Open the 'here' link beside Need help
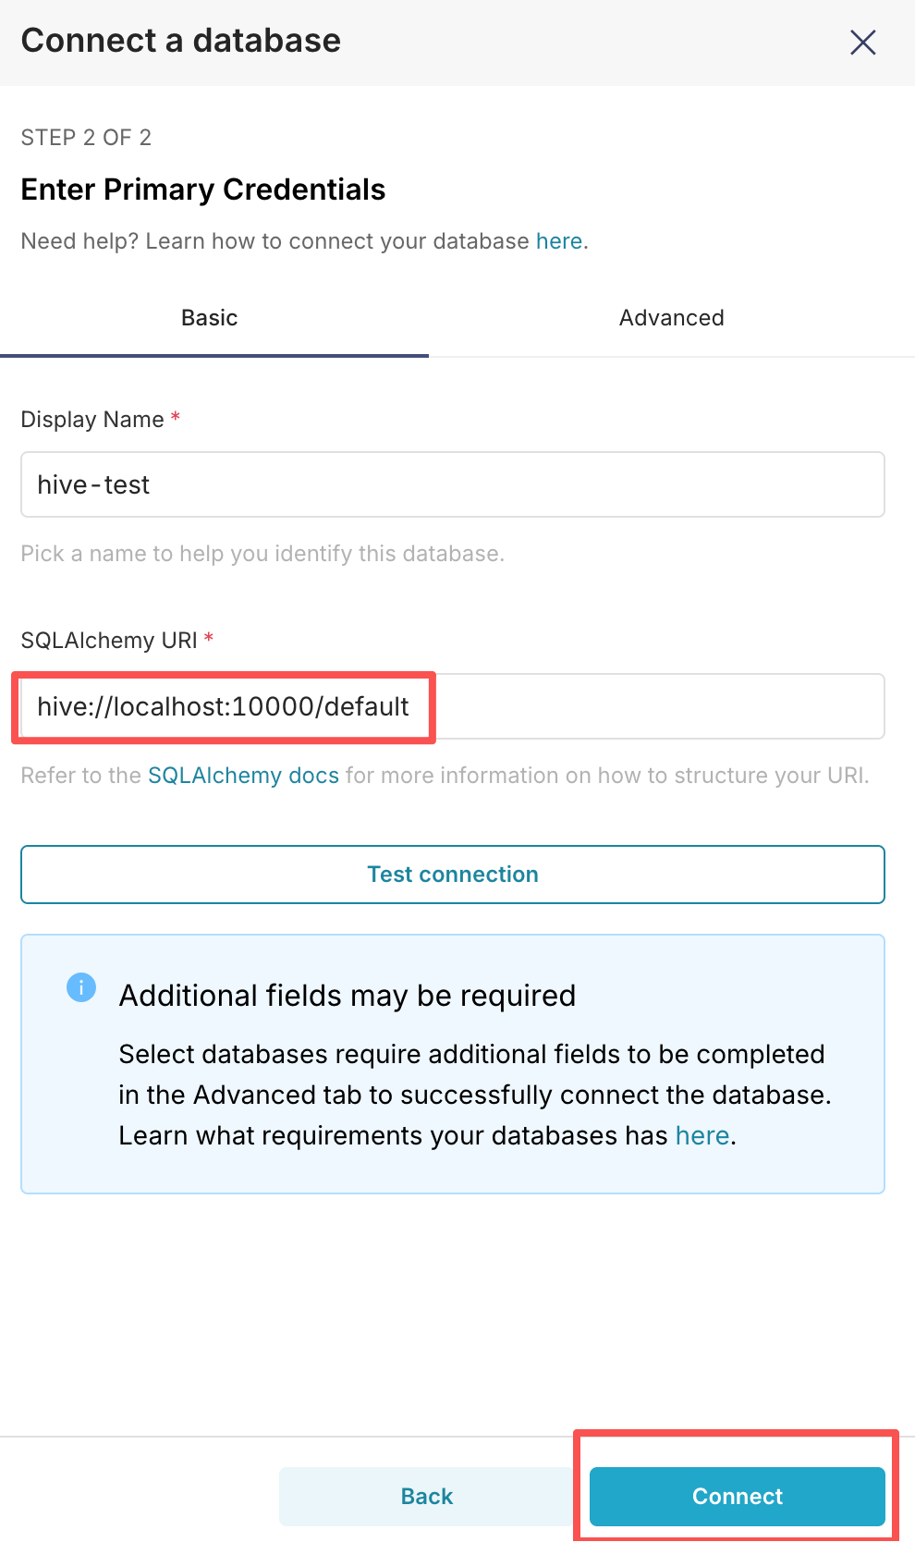This screenshot has height=1542, width=915. [x=559, y=241]
